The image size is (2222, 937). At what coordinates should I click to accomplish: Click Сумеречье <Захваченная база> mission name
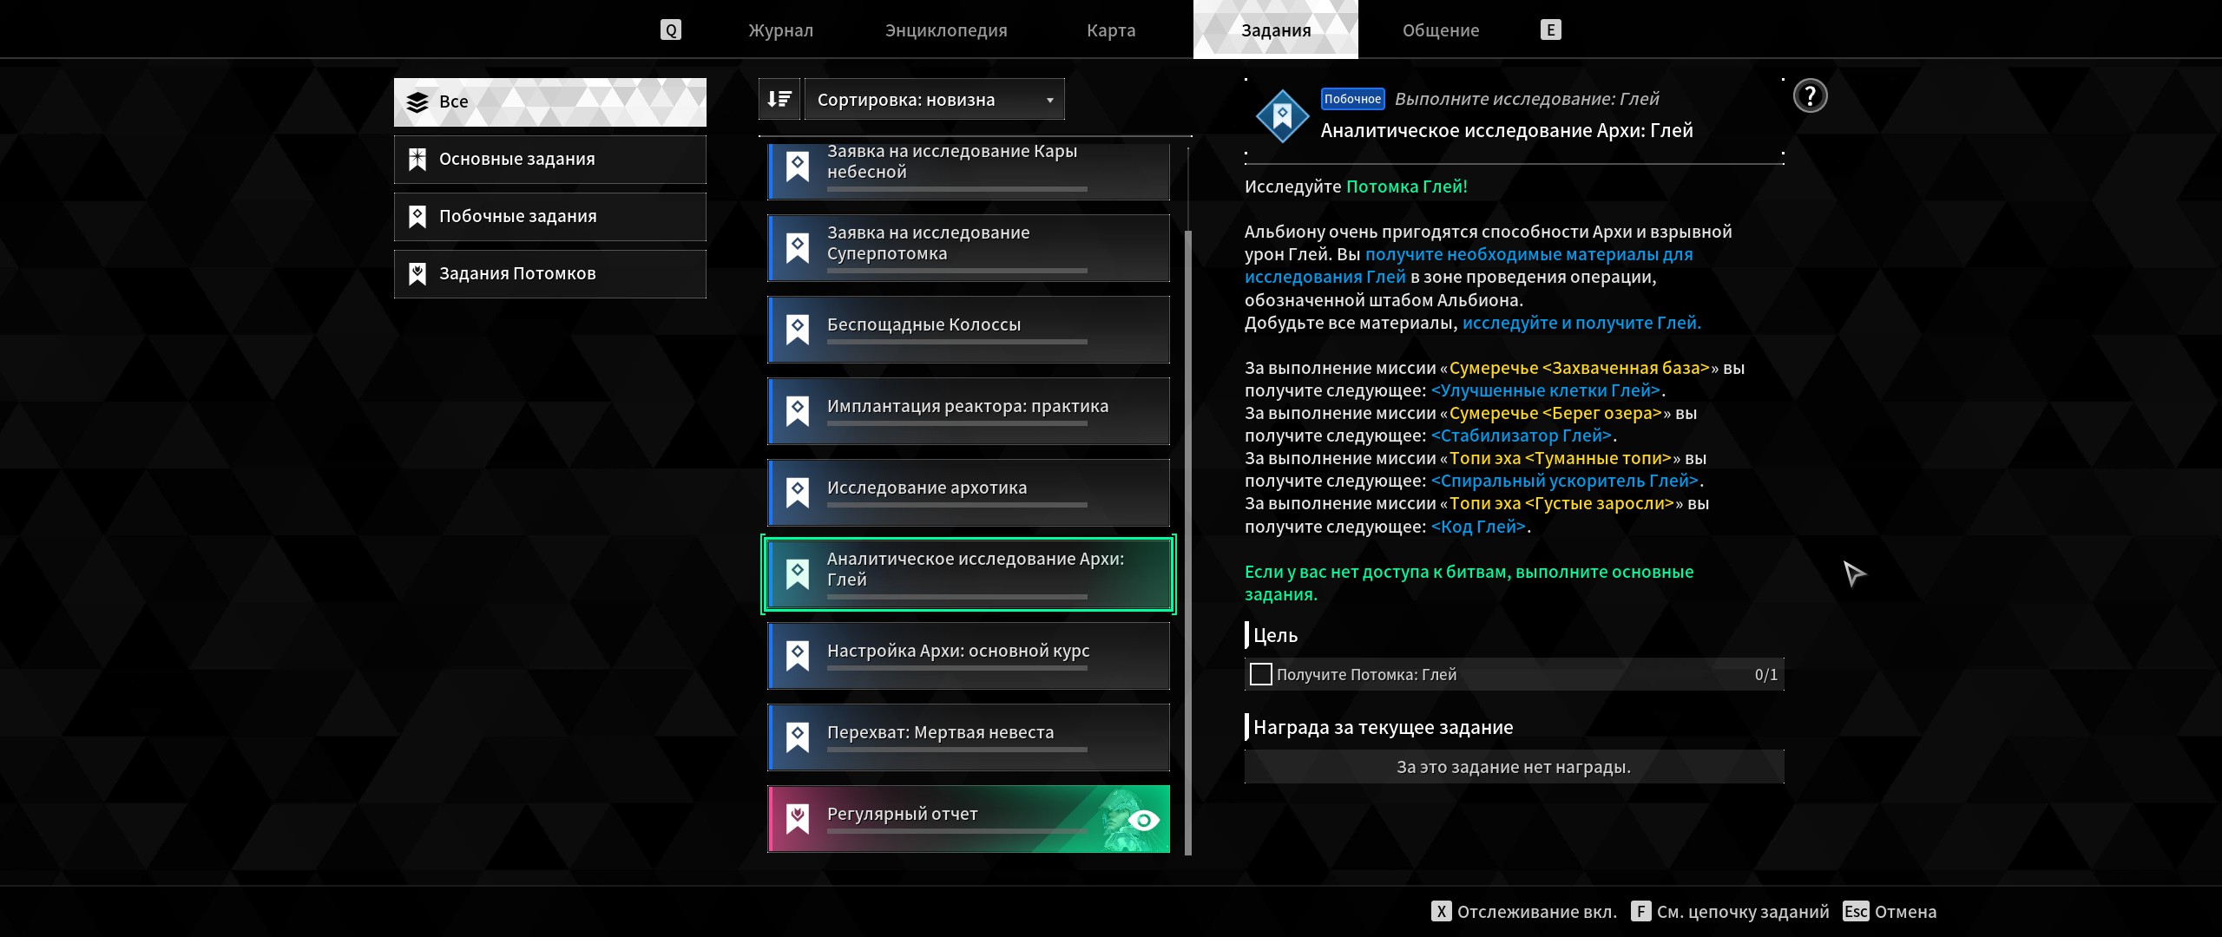coord(1580,368)
